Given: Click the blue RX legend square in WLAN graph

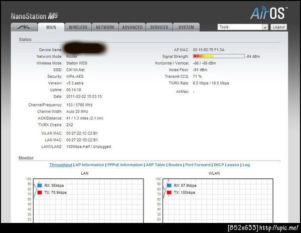Looking at the screenshot, I should click(169, 185).
